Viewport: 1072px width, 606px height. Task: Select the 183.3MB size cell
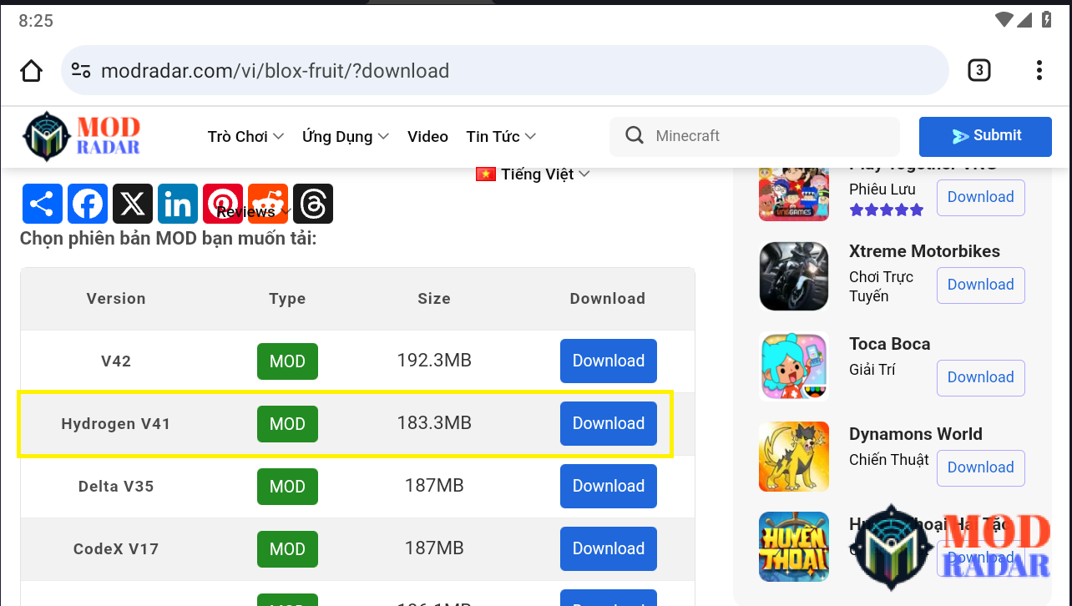pos(434,423)
